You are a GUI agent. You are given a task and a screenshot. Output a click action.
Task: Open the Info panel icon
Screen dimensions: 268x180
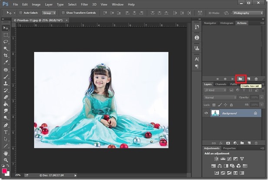pos(197,38)
